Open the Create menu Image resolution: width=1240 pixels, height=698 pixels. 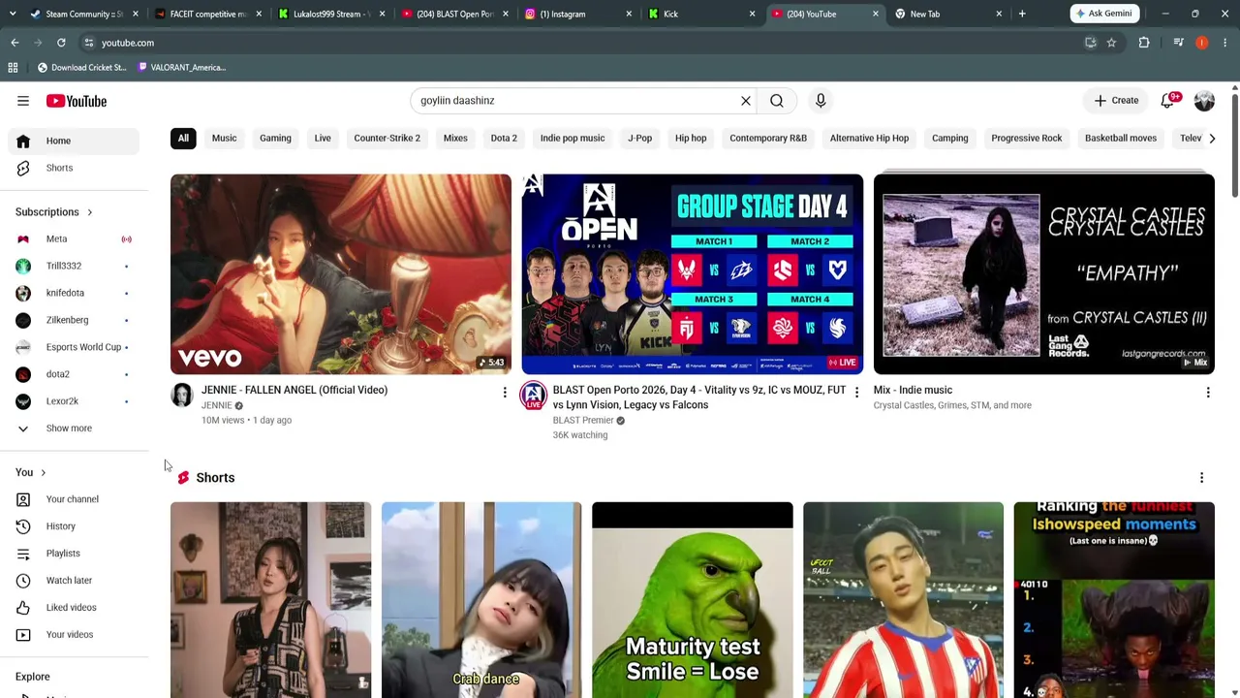(1117, 101)
